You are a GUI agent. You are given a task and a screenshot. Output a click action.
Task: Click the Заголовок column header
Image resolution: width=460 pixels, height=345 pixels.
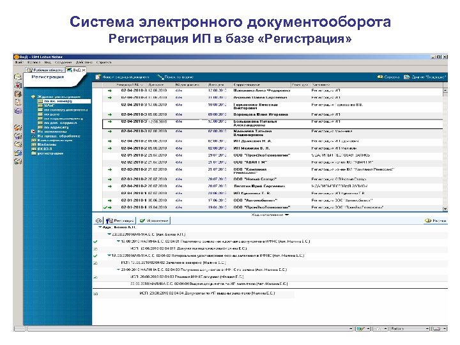click(x=376, y=85)
